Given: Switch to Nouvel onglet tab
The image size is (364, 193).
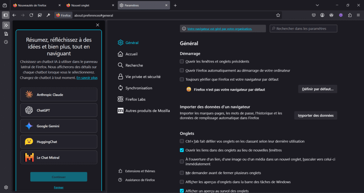Looking at the screenshot, I should tap(90, 5).
